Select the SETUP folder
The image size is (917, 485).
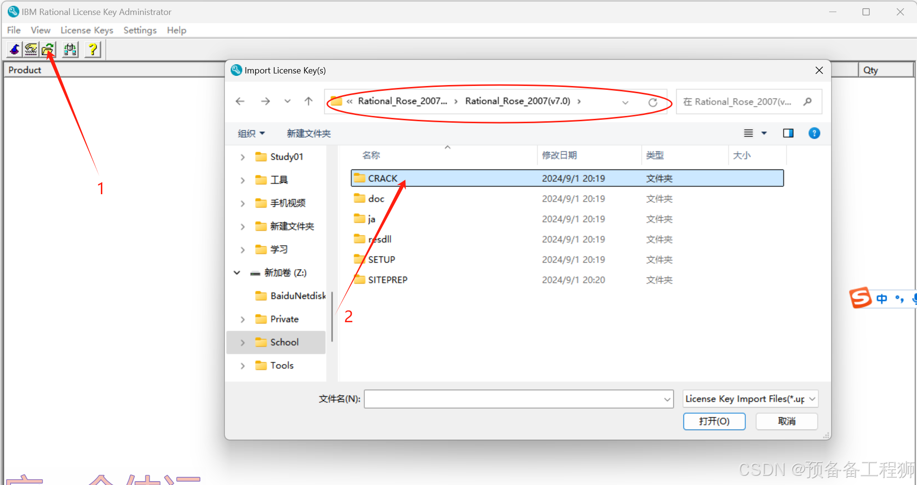pos(567,259)
